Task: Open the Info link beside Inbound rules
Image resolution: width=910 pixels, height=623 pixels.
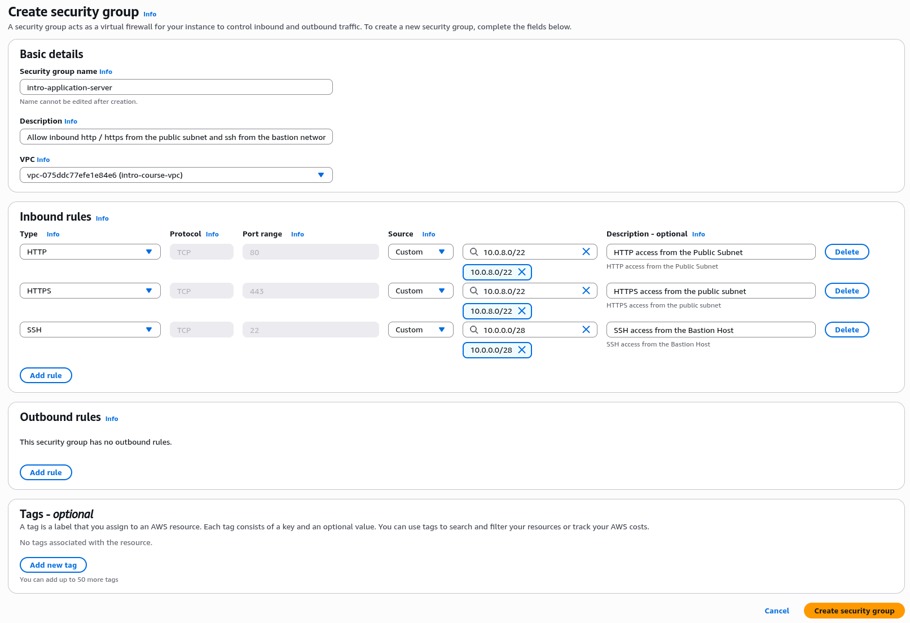Action: [x=102, y=218]
